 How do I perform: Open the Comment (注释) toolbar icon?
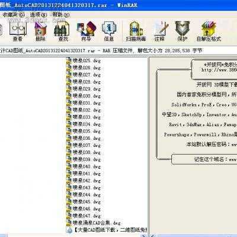click(160, 31)
